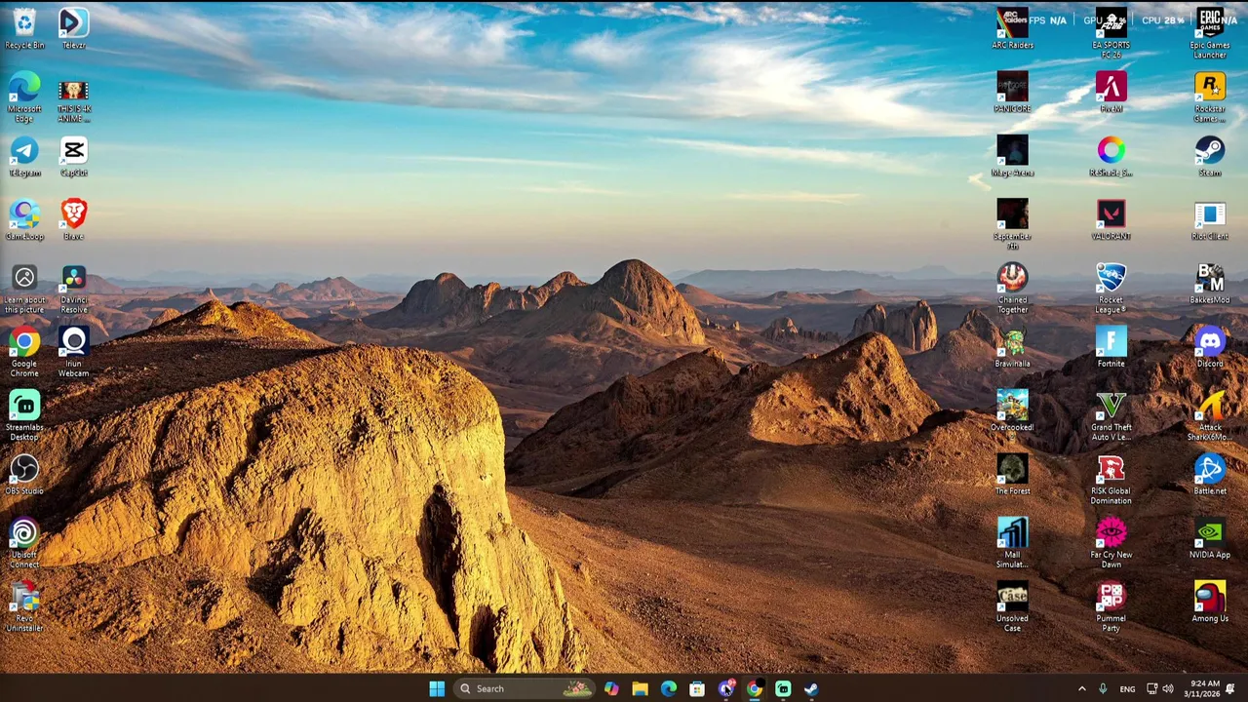Open File Explorer from the taskbar
The width and height of the screenshot is (1248, 702).
pyautogui.click(x=640, y=688)
